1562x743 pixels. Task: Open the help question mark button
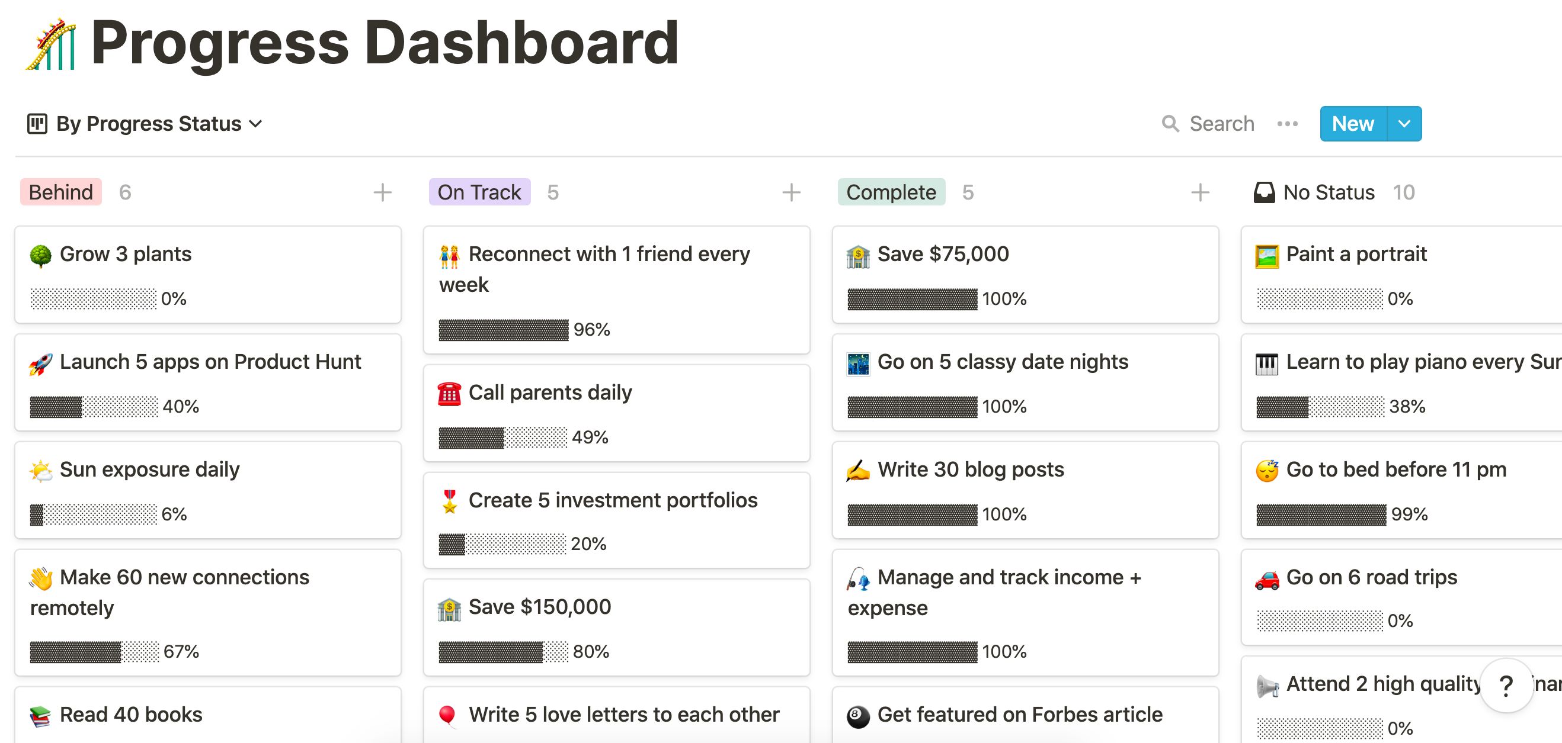(1506, 686)
